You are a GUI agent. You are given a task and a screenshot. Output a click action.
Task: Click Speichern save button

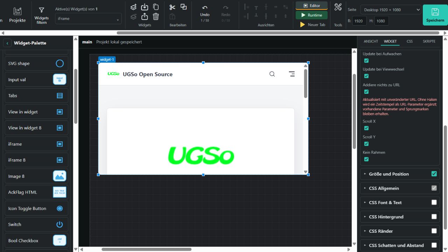point(435,15)
